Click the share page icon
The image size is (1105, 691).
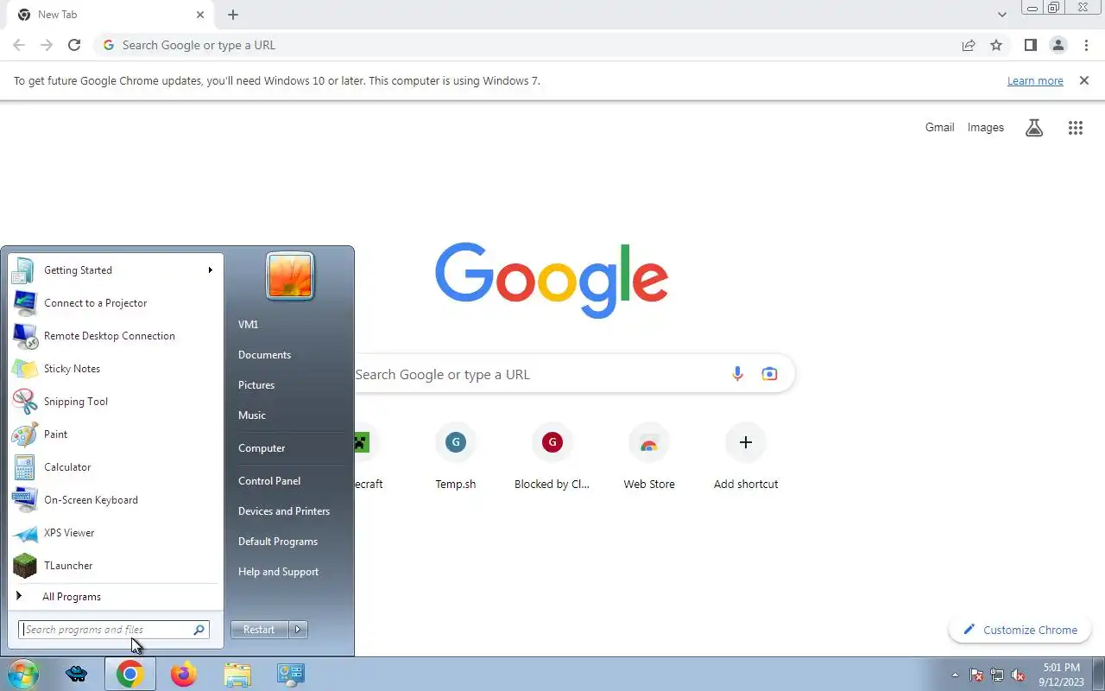969,45
